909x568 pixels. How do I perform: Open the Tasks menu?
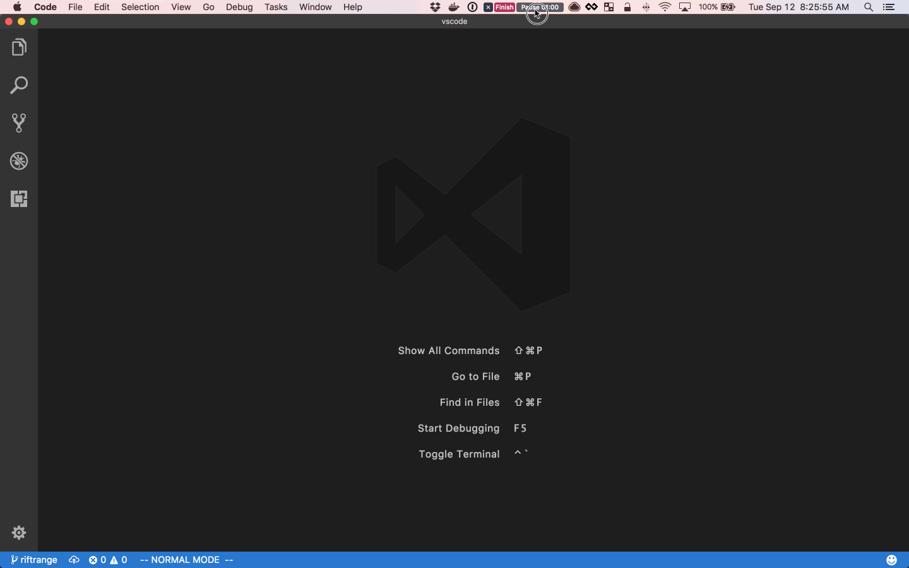tap(276, 7)
